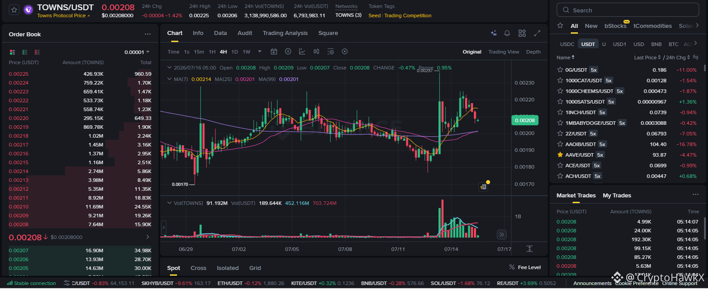Open the chart layout grid icon
The height and width of the screenshot is (289, 708).
(x=522, y=33)
